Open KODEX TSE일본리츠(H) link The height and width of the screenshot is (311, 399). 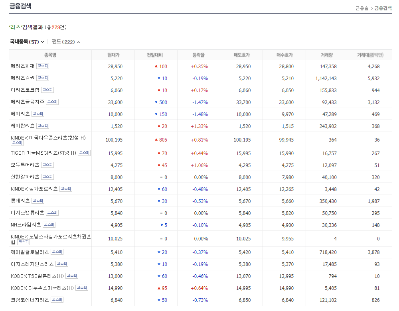coord(37,276)
